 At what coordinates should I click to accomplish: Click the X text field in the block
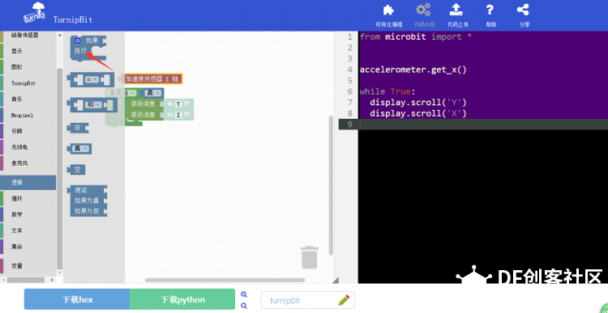point(178,115)
